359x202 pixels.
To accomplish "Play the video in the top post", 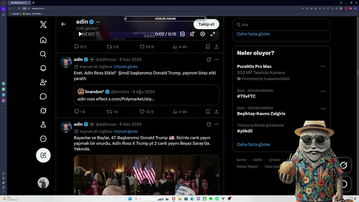I will click(x=80, y=34).
